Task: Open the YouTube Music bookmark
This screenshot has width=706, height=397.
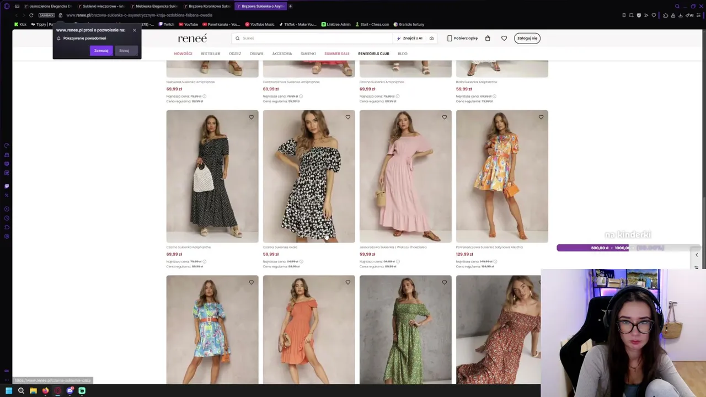Action: 260,24
